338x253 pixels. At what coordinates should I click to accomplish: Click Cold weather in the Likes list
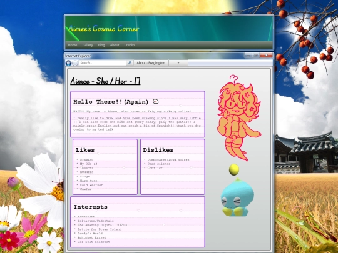click(91, 185)
